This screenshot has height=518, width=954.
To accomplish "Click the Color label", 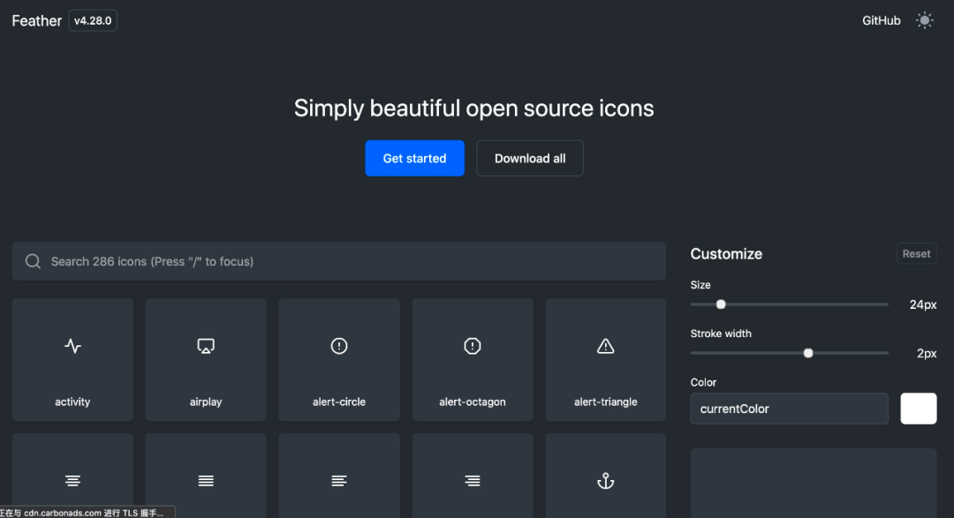I will [703, 382].
